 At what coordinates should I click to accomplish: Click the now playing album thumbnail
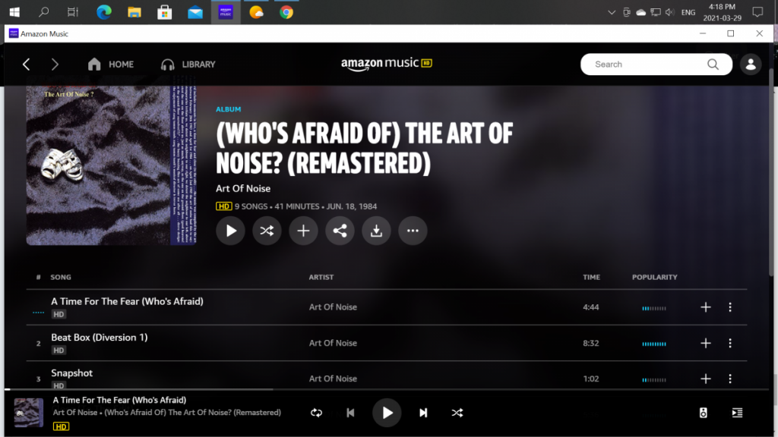coord(29,412)
